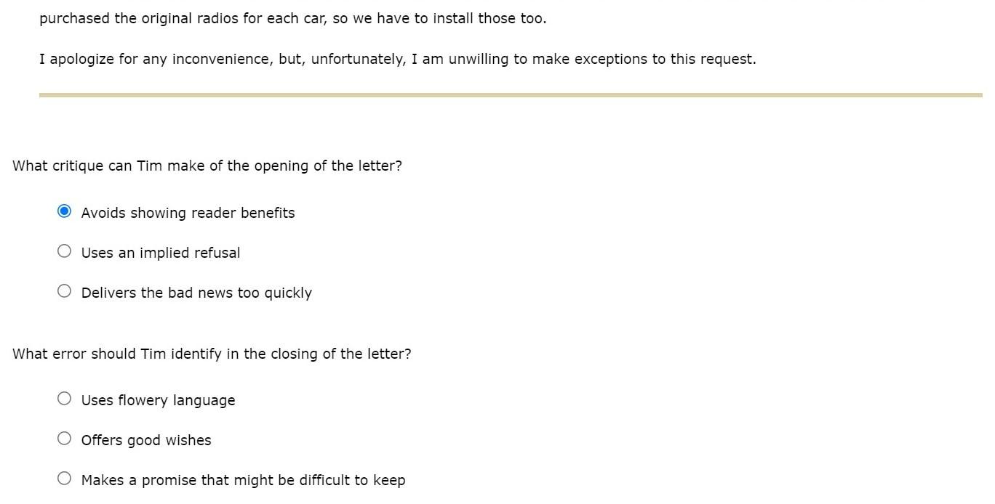This screenshot has width=995, height=504.
Task: Click the tan divider line below the letter
Action: pos(509,93)
